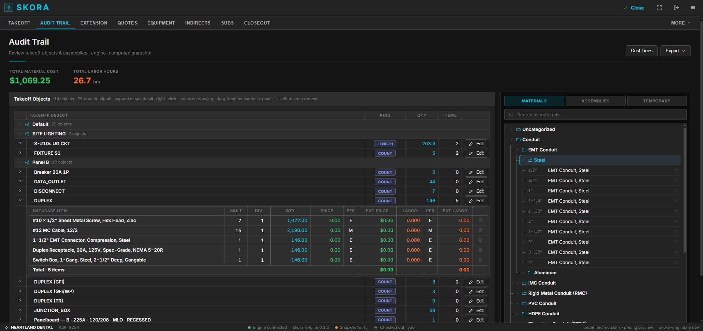
Task: Edit the DUPLEX (GFI/WP) object
Action: [x=476, y=291]
